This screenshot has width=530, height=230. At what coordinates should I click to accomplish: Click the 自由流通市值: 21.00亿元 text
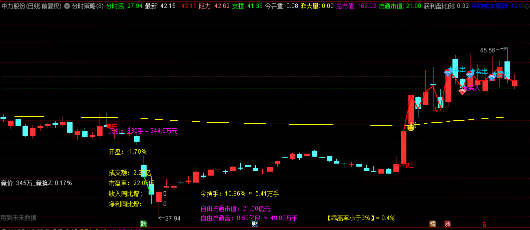point(235,209)
